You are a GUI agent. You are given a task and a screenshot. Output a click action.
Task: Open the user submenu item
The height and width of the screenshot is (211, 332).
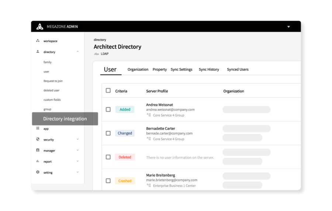click(x=46, y=72)
